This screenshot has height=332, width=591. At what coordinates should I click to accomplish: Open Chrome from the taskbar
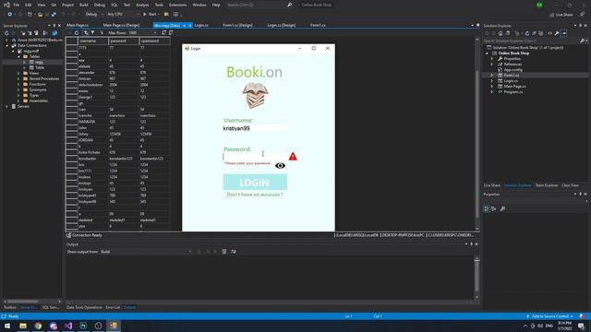[38, 326]
